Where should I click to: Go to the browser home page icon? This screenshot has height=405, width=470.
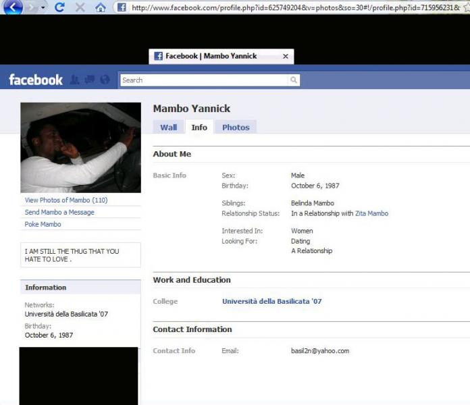100,7
